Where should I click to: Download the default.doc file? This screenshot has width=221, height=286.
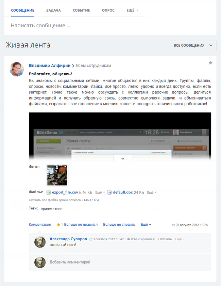click(123, 192)
